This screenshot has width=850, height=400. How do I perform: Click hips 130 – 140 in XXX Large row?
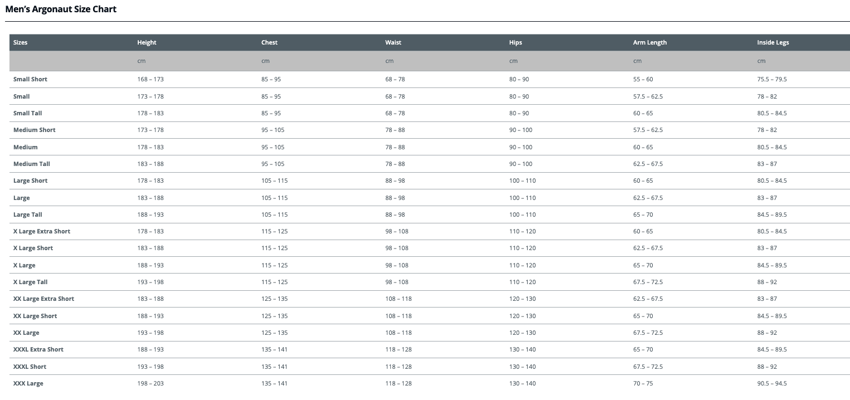pos(522,383)
